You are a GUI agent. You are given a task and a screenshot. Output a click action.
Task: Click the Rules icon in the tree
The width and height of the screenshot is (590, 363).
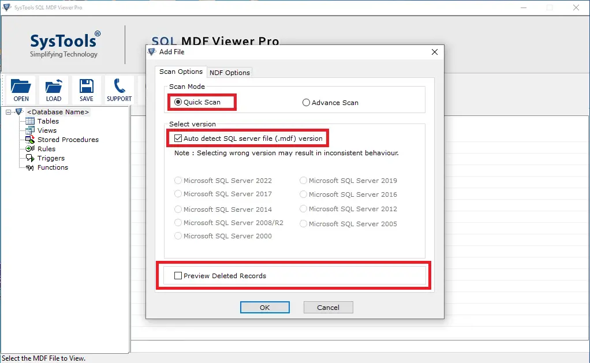click(x=29, y=149)
